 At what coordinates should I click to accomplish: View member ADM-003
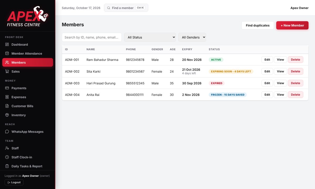coord(280,83)
